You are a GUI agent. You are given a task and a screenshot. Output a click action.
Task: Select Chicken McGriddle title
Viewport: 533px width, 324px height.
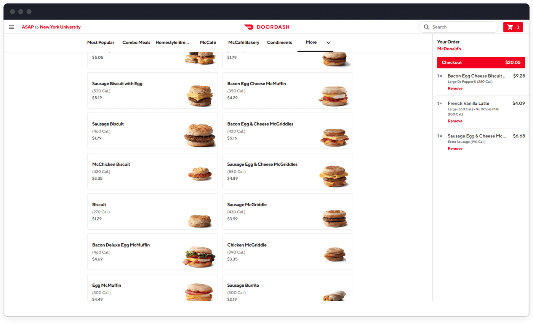247,245
